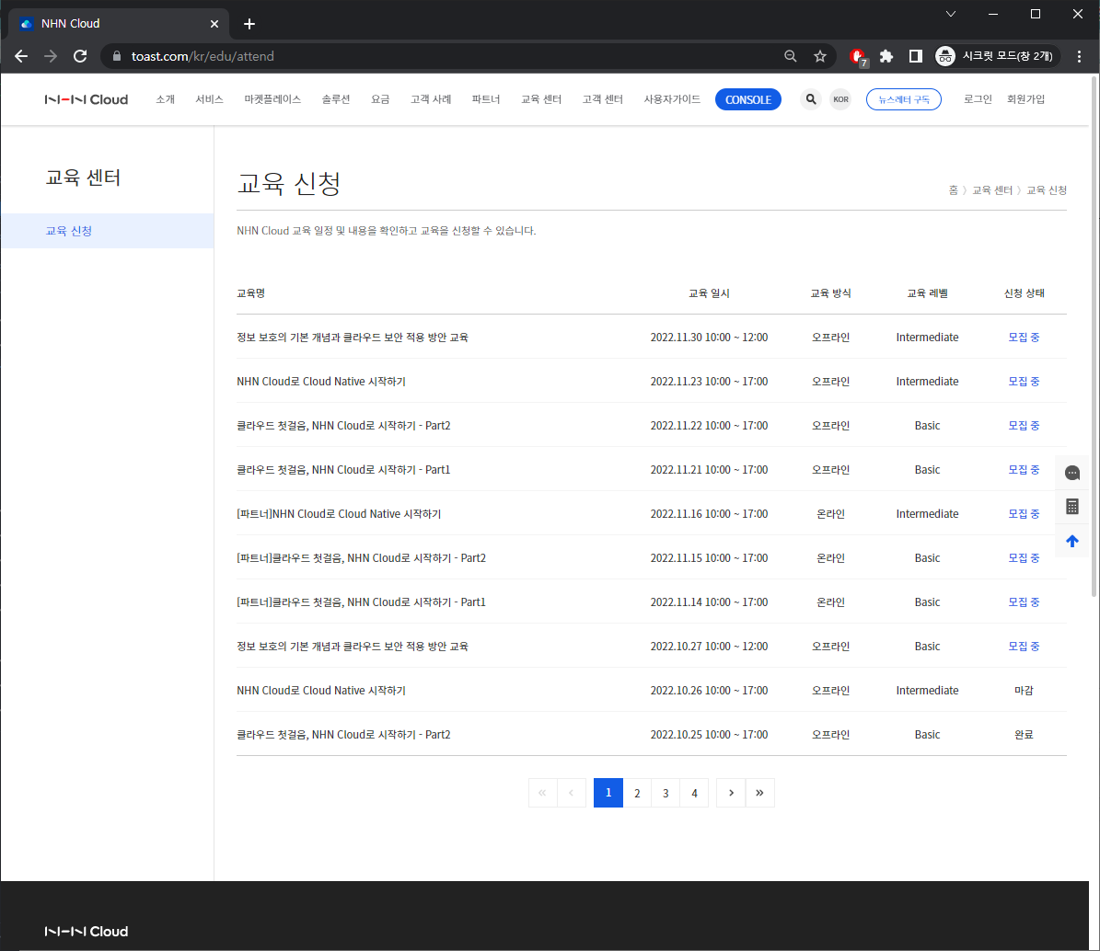
Task: Click the 마감 status on 2022.10.26 row
Action: (x=1024, y=691)
